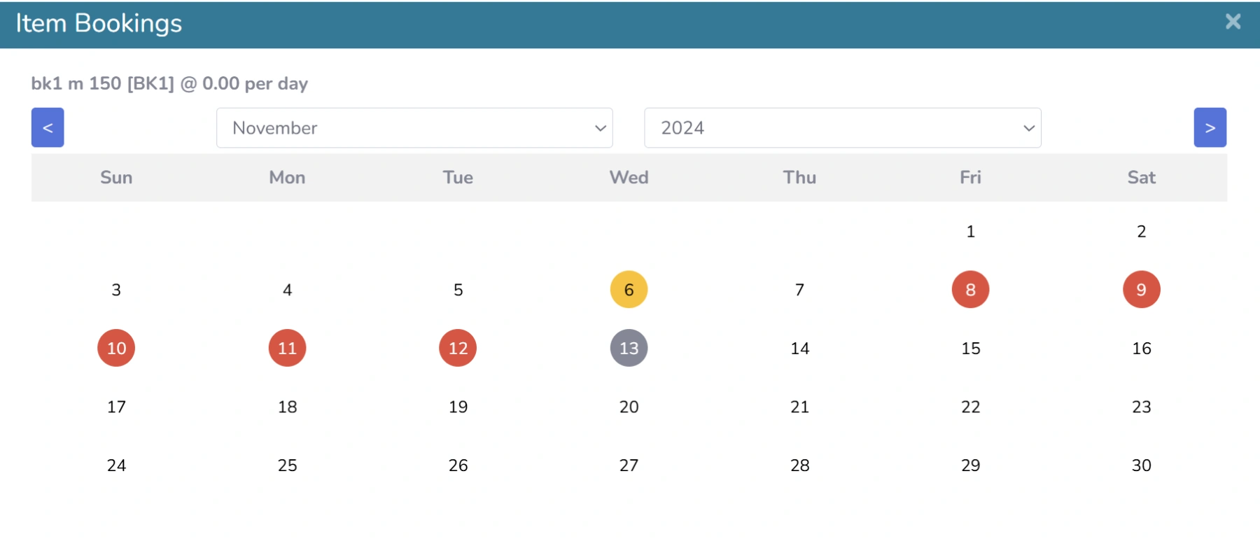Select the gray highlighted day 13
The height and width of the screenshot is (539, 1260).
(x=629, y=348)
